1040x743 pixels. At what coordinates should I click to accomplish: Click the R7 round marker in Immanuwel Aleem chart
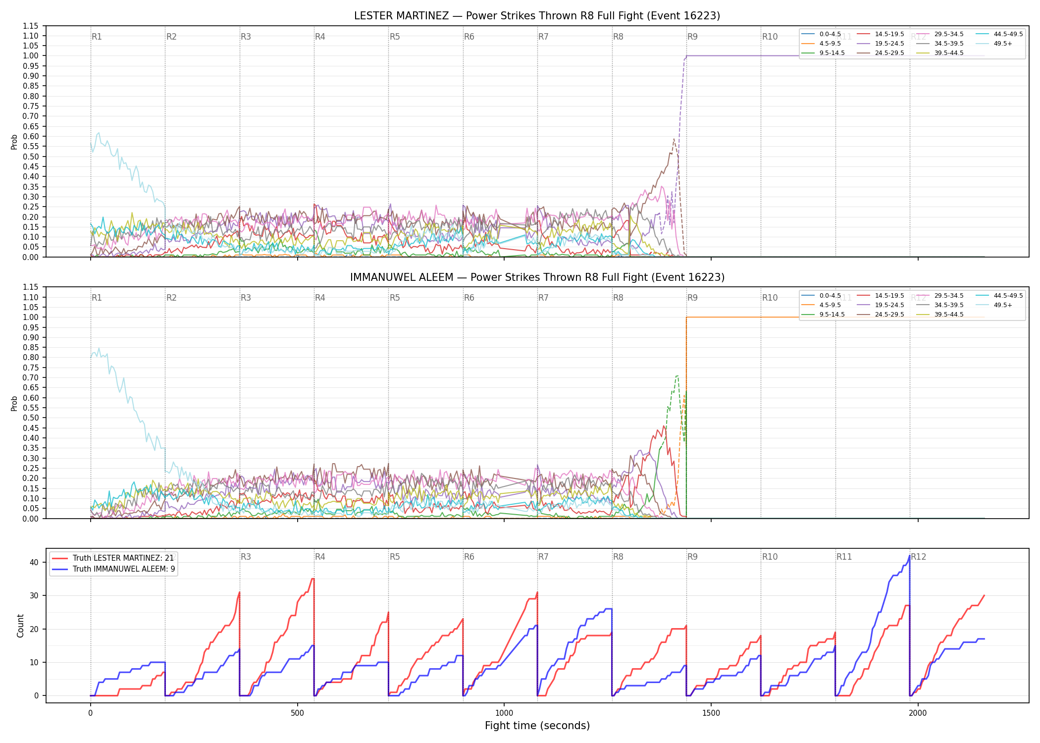coord(543,298)
